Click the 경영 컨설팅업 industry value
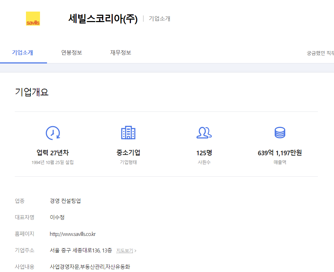This screenshot has width=334, height=272. click(x=65, y=201)
